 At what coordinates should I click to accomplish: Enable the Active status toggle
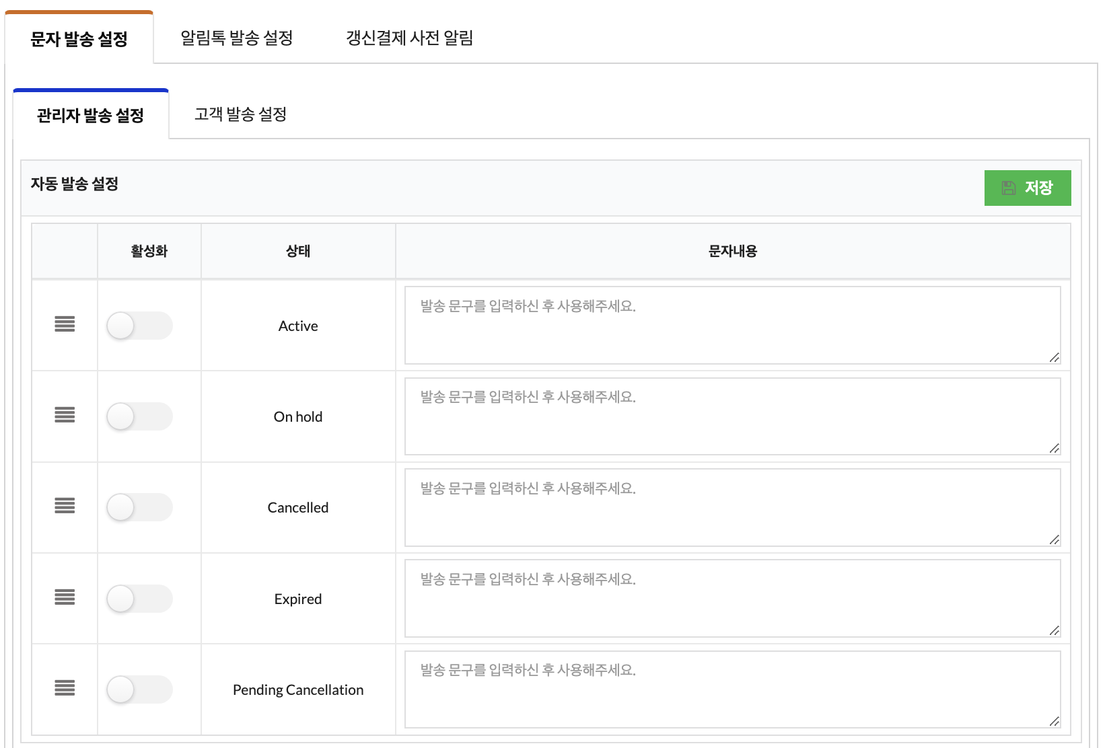point(139,326)
